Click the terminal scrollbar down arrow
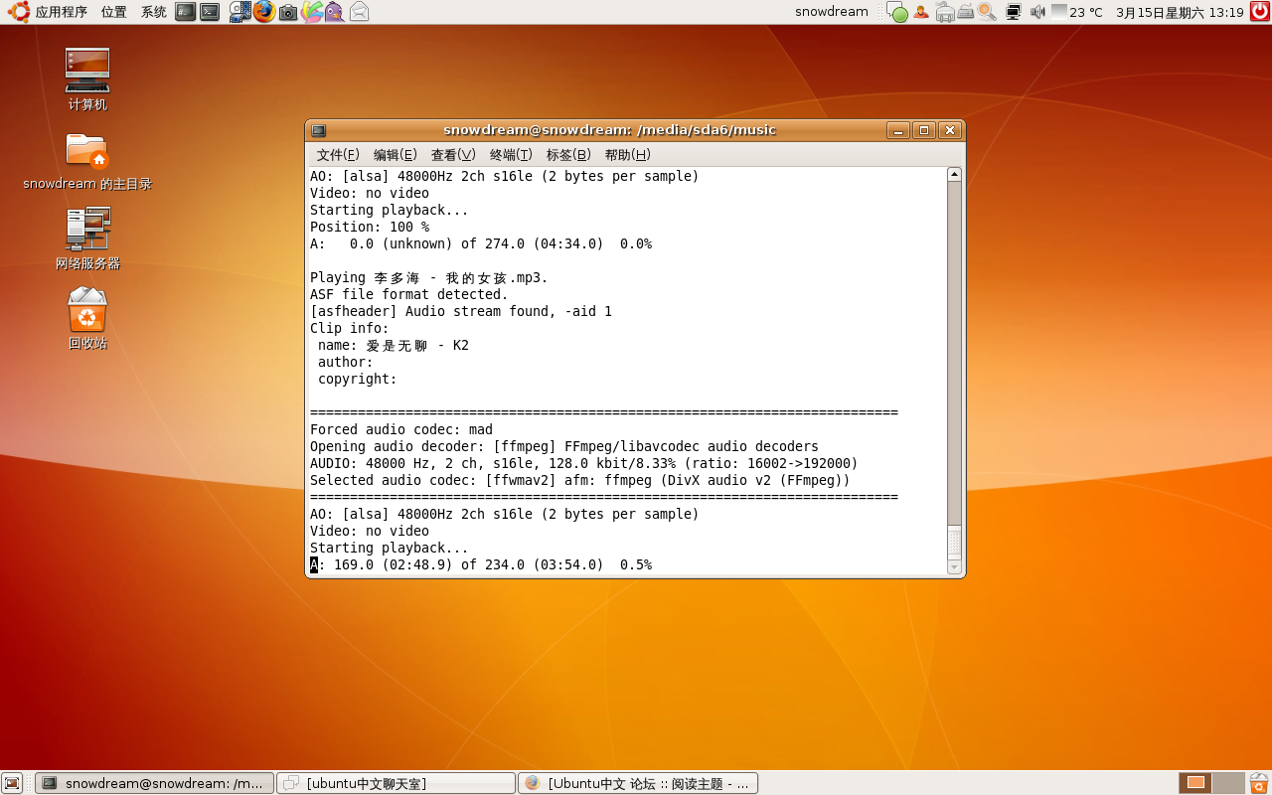Viewport: 1272px width, 795px height. point(954,567)
